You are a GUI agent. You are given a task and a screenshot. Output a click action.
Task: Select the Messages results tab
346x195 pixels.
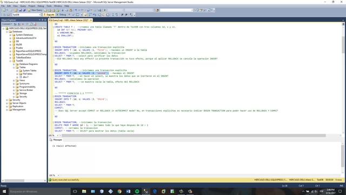pyautogui.click(x=56, y=140)
